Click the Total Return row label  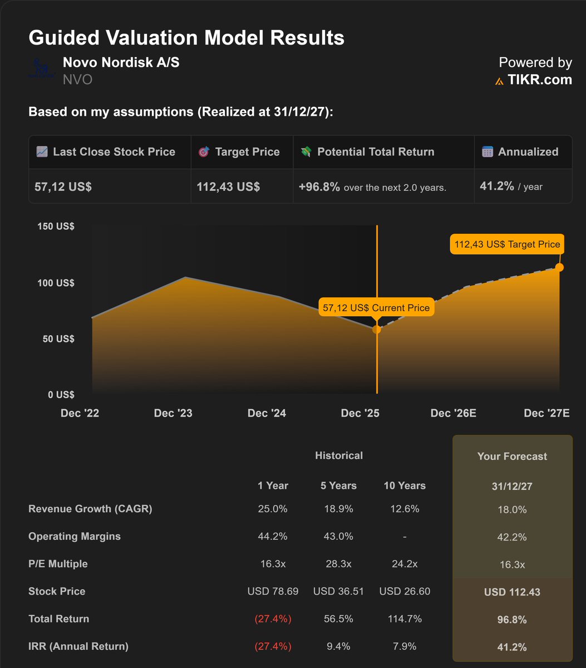[58, 618]
